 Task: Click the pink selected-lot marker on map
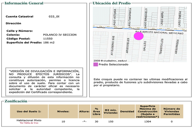click(138, 36)
